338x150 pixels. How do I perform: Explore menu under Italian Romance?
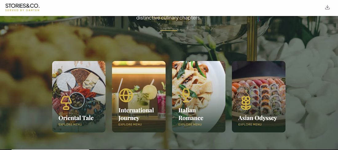point(190,124)
